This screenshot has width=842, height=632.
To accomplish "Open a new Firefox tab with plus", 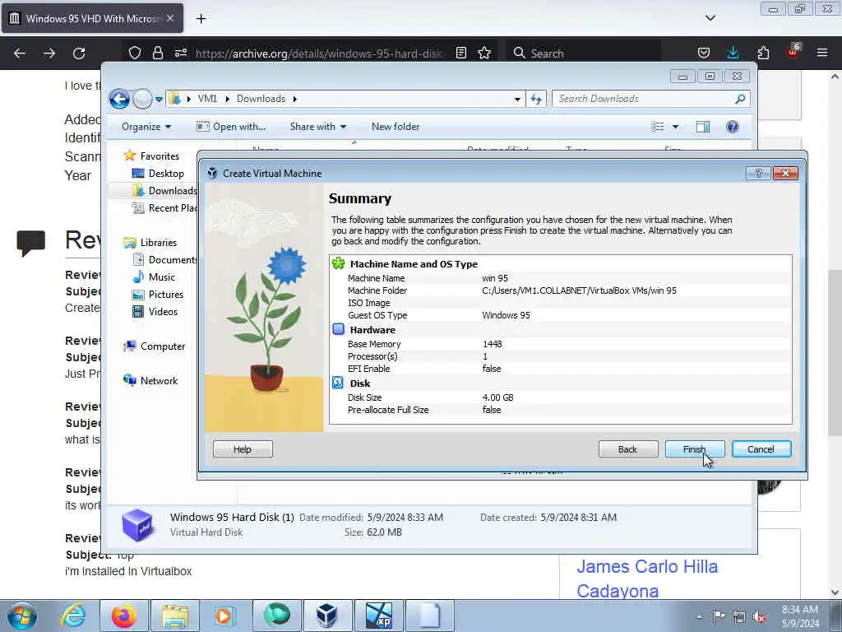I will click(x=201, y=19).
